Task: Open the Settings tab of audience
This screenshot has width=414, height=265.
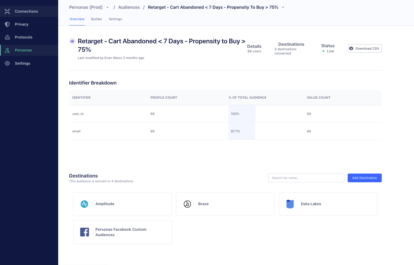Action: (x=115, y=19)
